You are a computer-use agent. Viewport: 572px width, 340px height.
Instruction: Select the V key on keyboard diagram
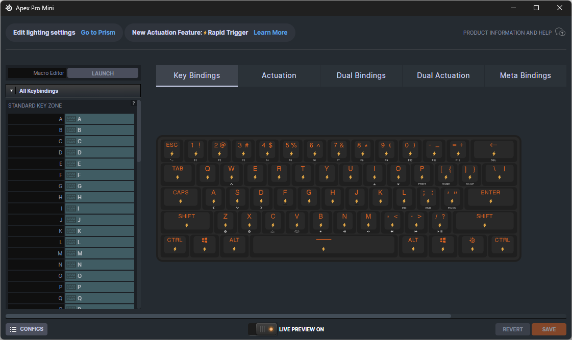297,222
